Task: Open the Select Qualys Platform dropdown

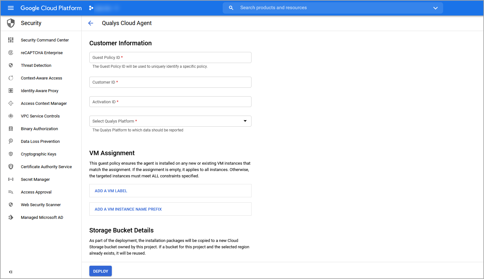Action: pyautogui.click(x=170, y=121)
